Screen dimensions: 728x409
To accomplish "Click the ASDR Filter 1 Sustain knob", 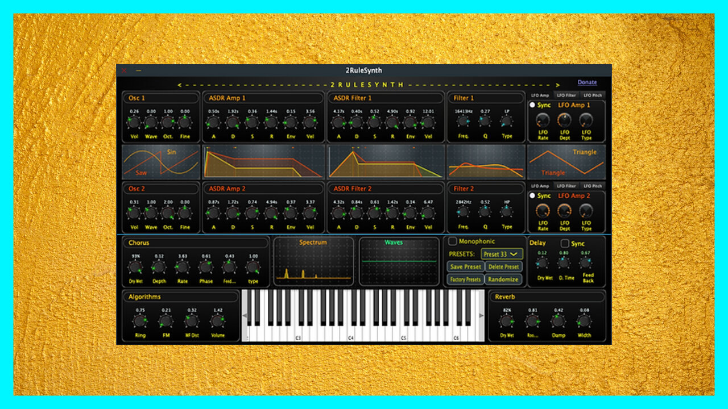I will tap(374, 122).
